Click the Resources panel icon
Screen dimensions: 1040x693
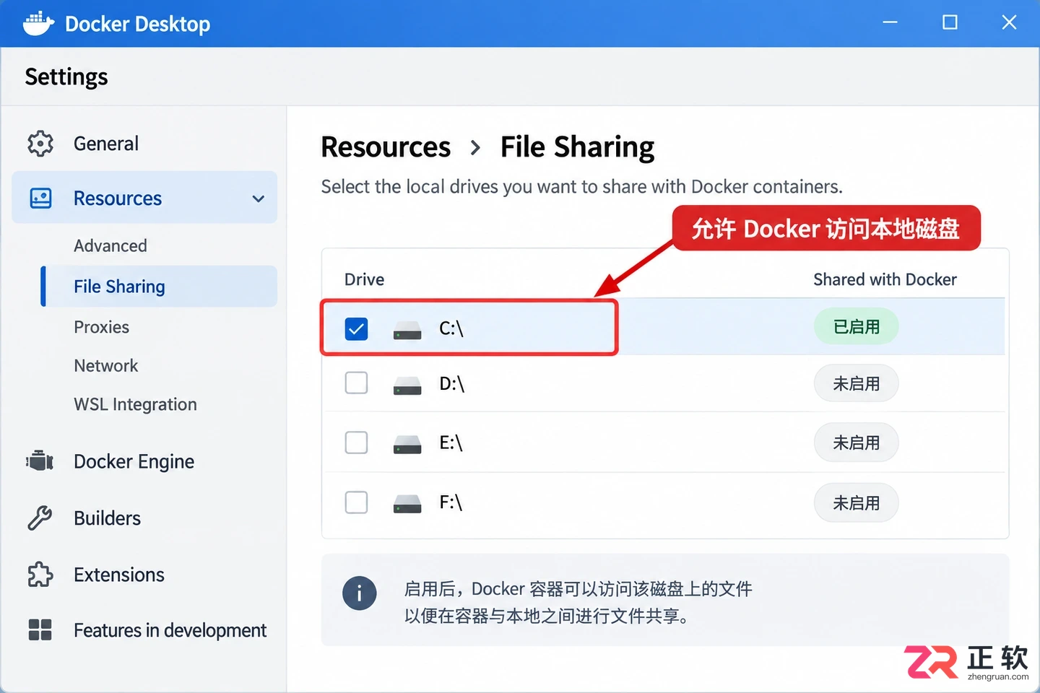(x=40, y=198)
